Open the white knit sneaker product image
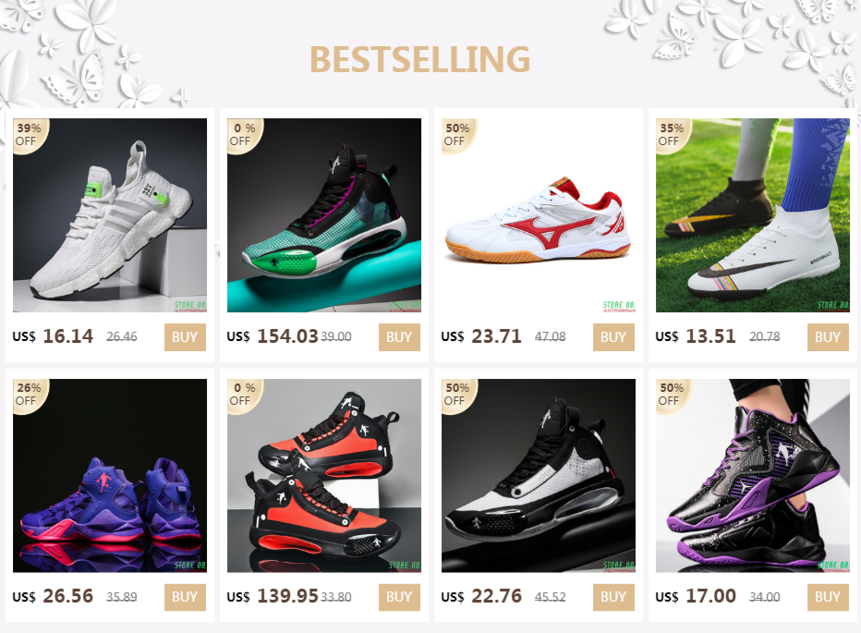The height and width of the screenshot is (633, 861). 110,215
